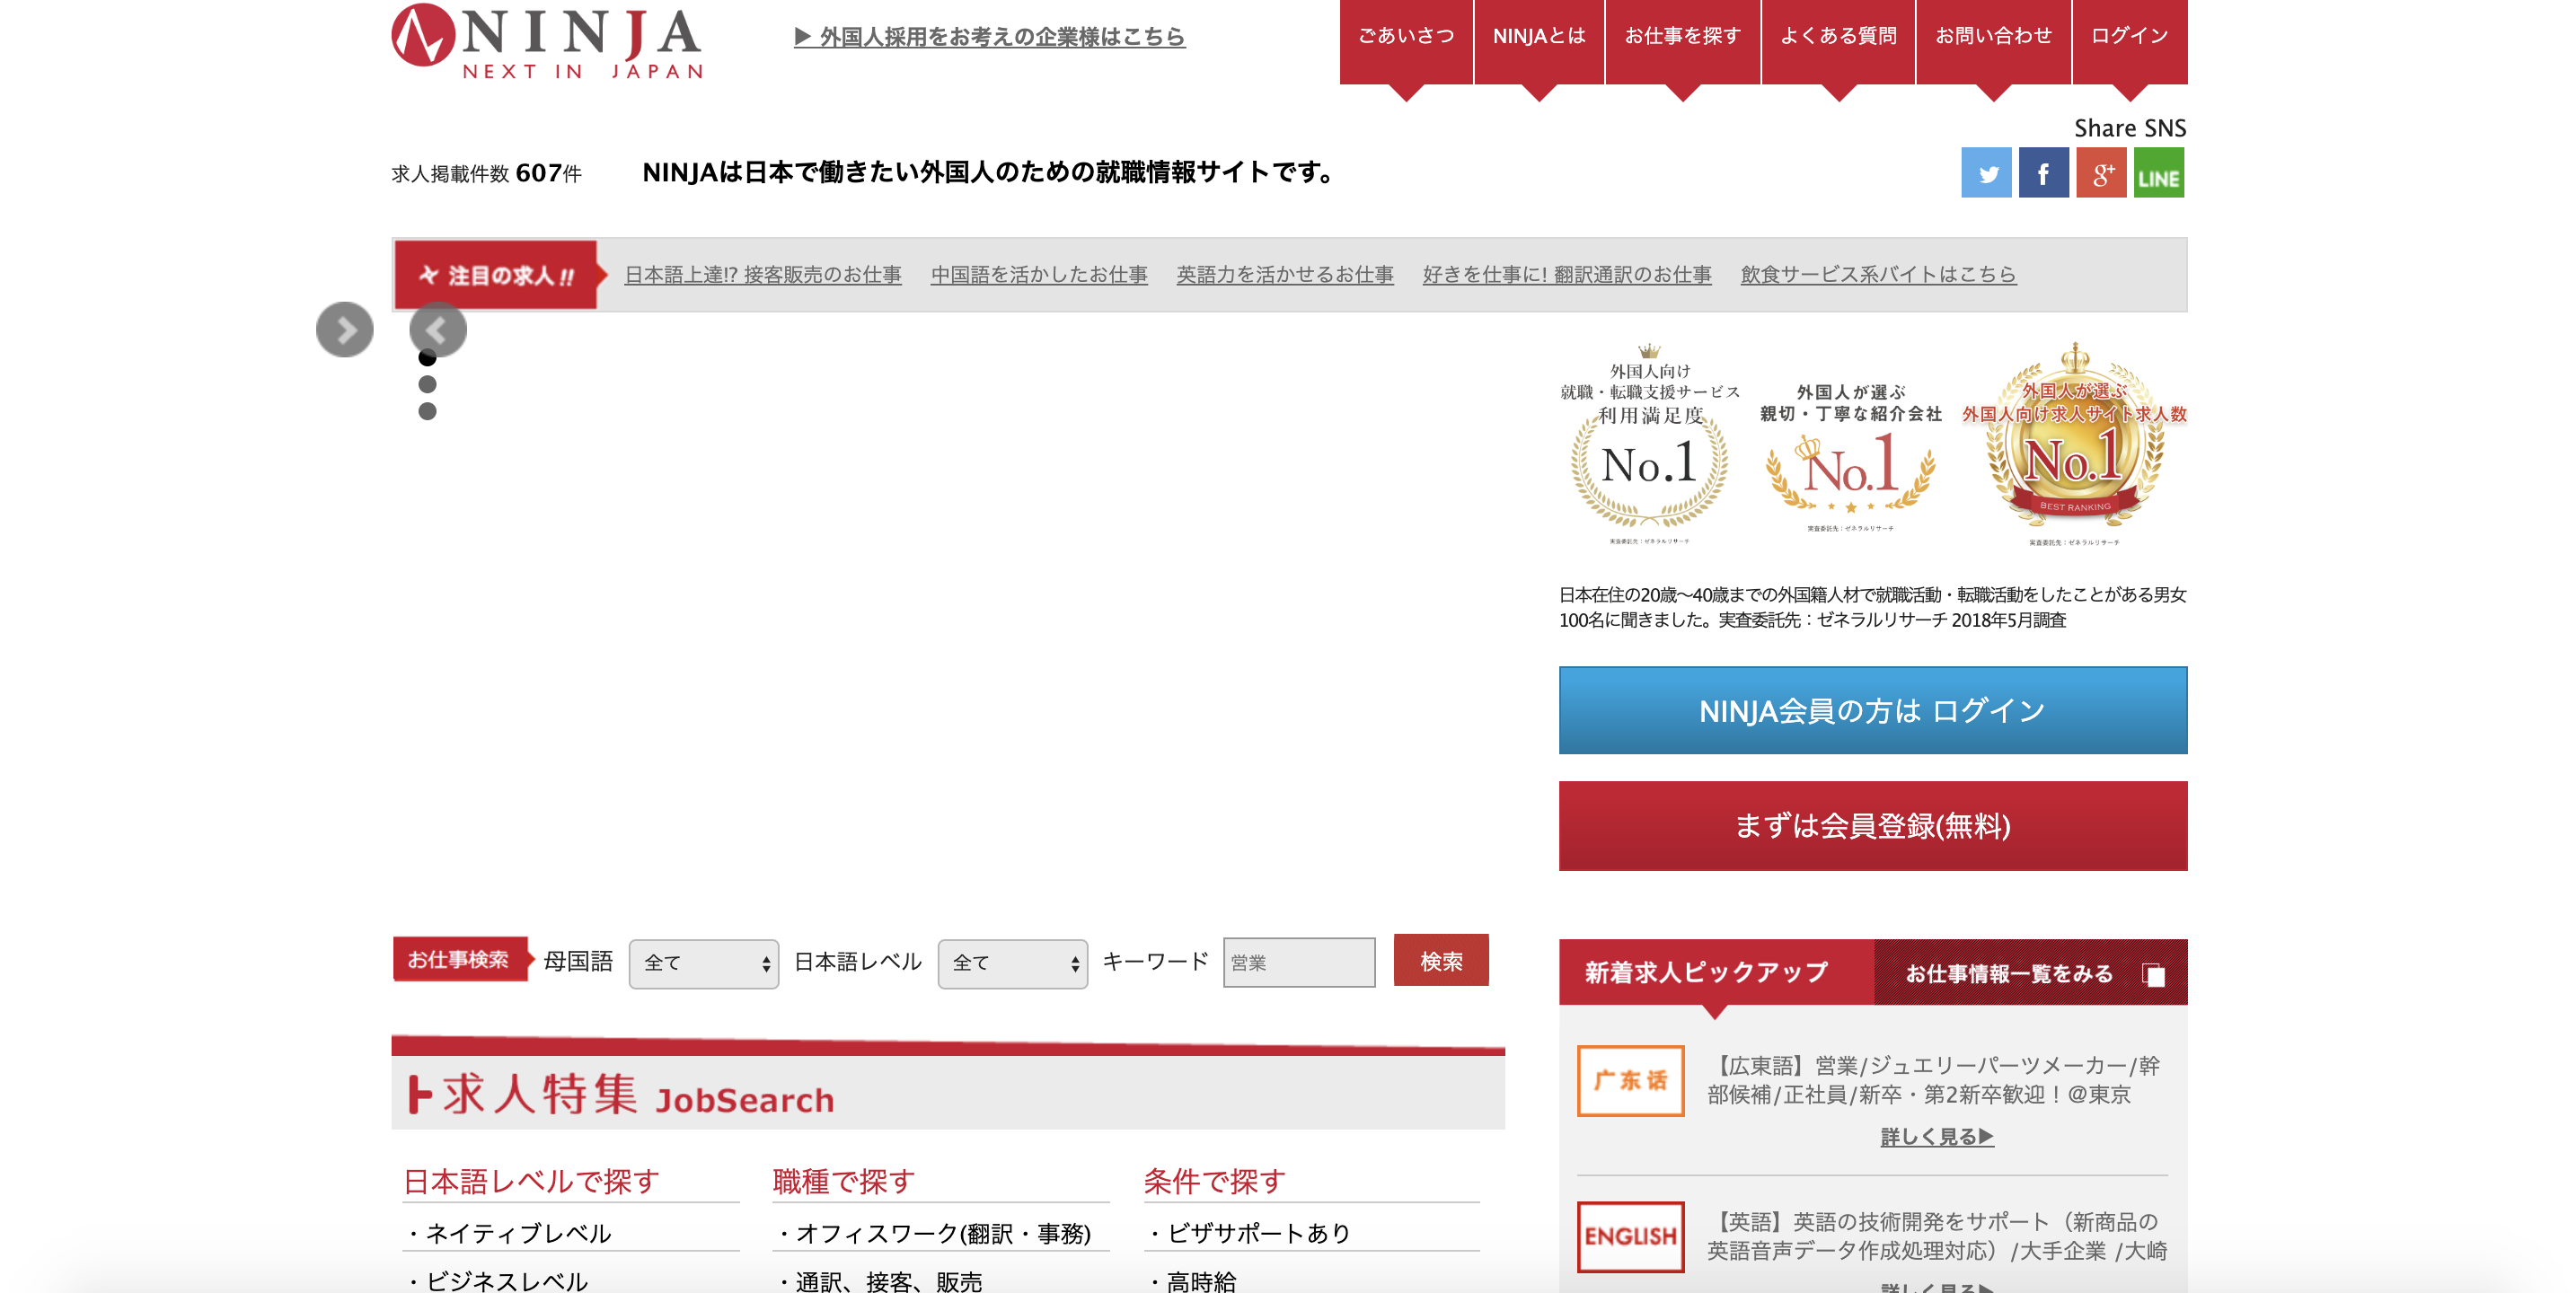Open the 日本語レベル dropdown
The height and width of the screenshot is (1293, 2576).
pyautogui.click(x=1012, y=963)
